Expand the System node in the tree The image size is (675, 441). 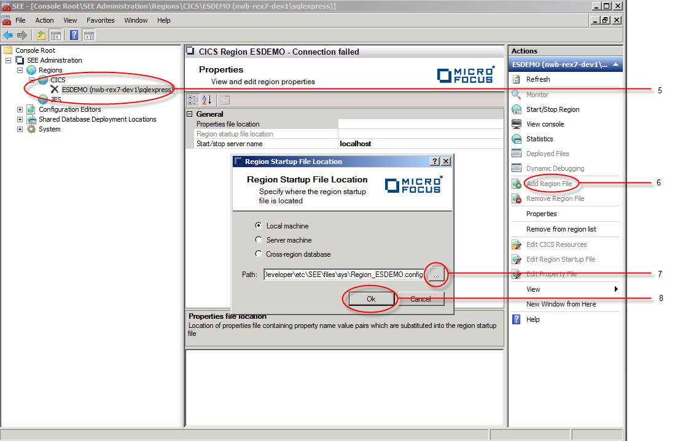20,129
